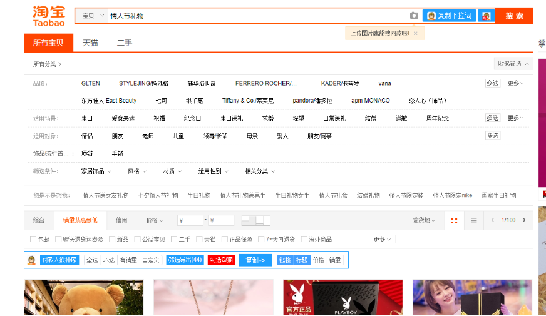The image size is (546, 316).
Task: Check the 正品保障 checkbox
Action: click(x=225, y=239)
